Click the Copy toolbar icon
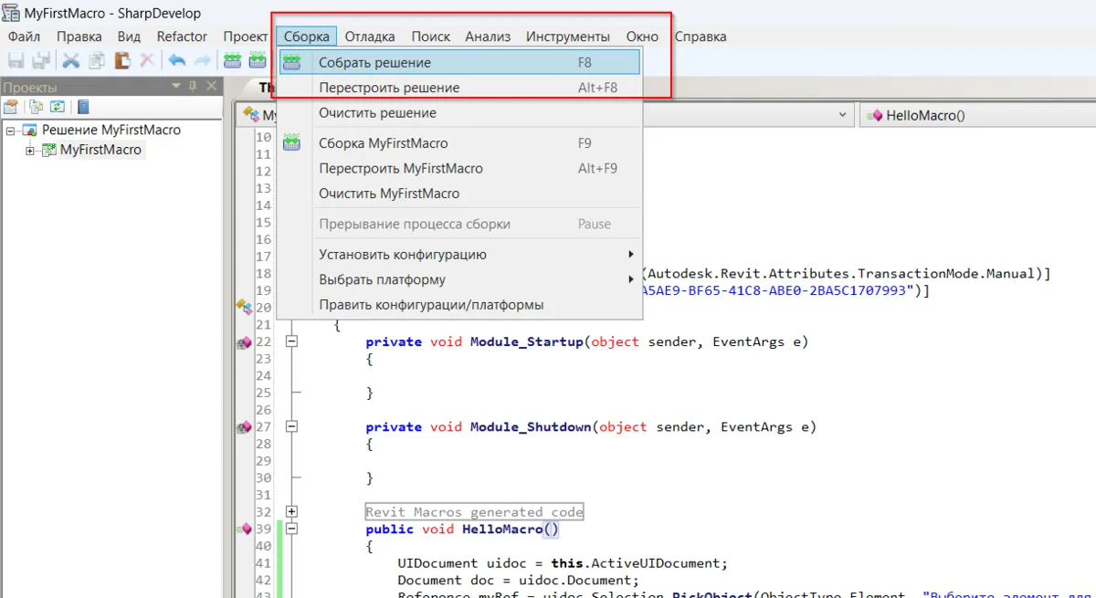Viewport: 1096px width, 598px height. click(x=96, y=61)
